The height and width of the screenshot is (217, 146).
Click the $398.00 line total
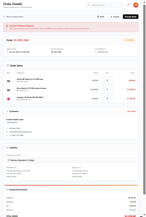point(132,80)
